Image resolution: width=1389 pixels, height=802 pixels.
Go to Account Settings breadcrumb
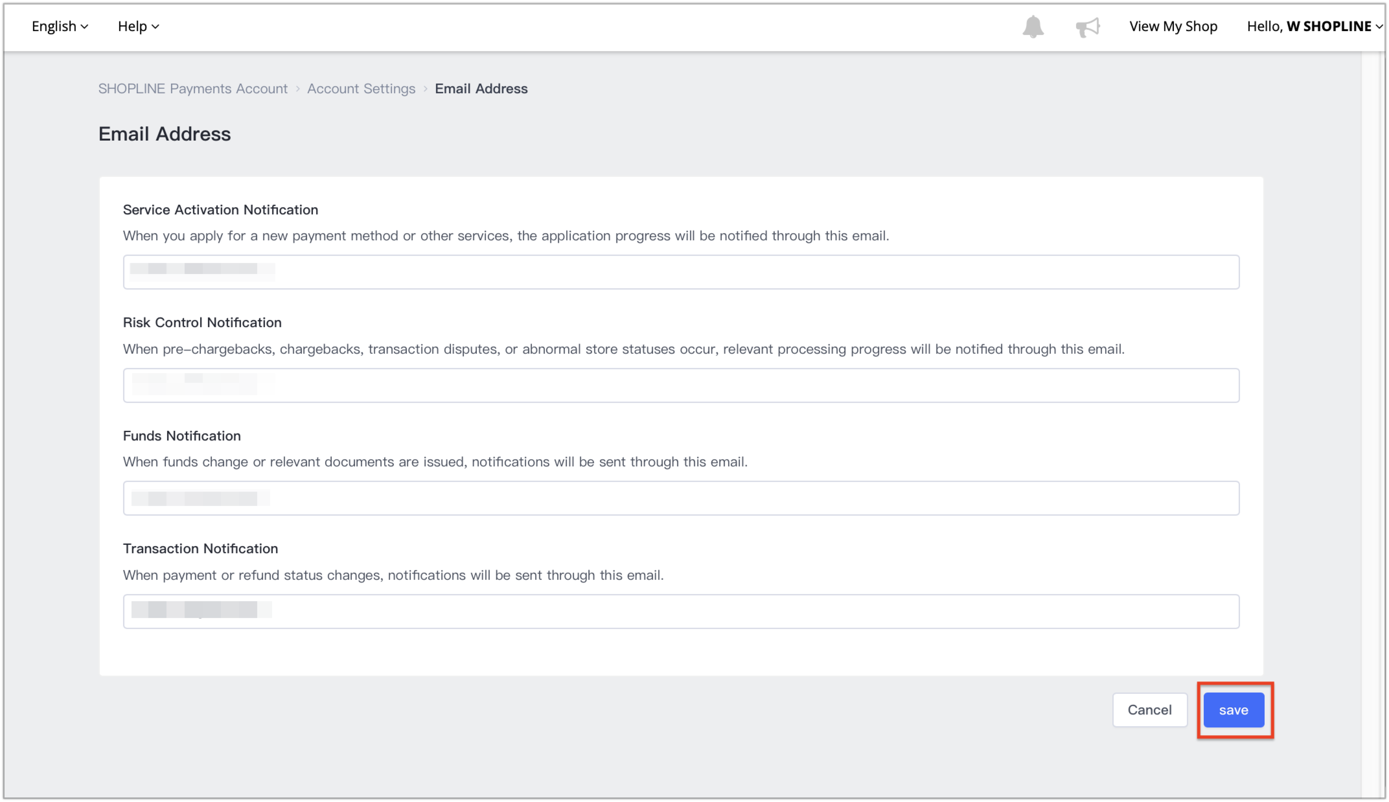[361, 89]
